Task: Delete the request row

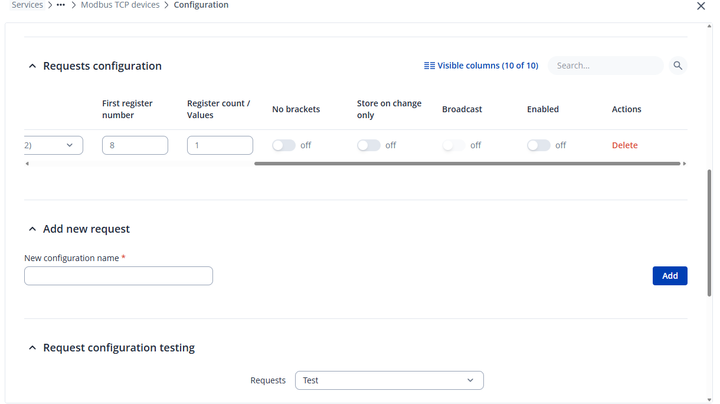Action: (624, 145)
